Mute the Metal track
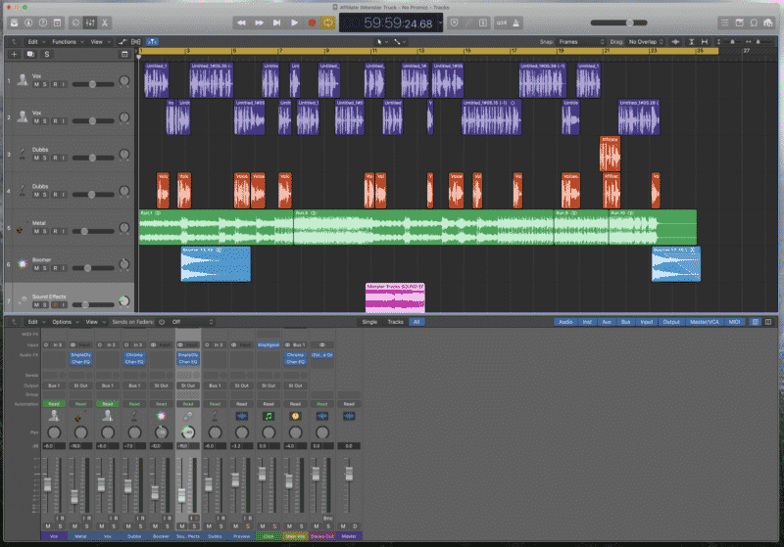Screen dimensions: 784x547 click(x=36, y=231)
